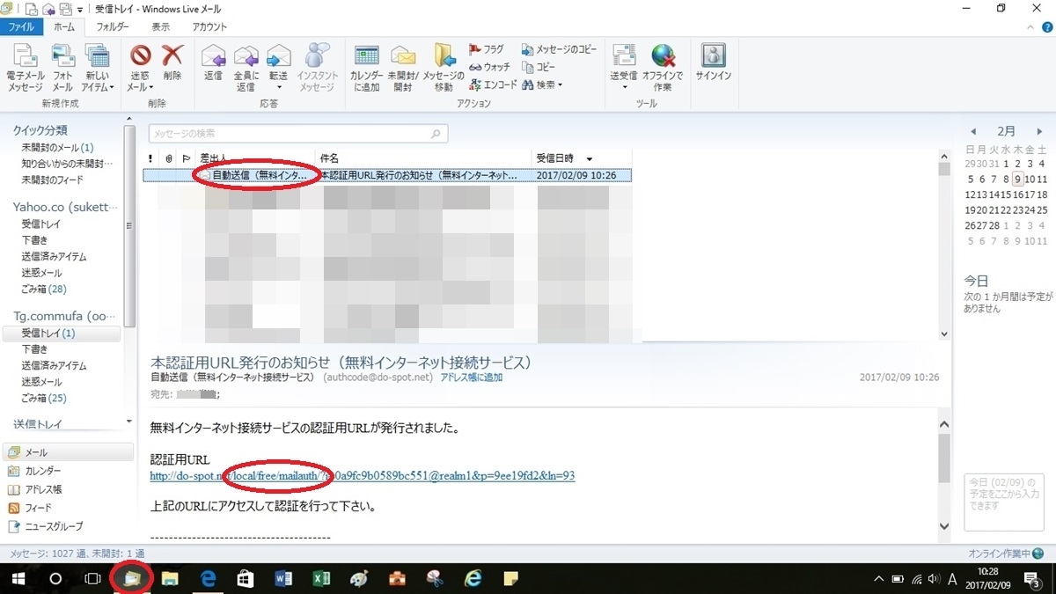Click send/receive icon in quick access toolbar
This screenshot has height=594, width=1056.
pyautogui.click(x=64, y=9)
